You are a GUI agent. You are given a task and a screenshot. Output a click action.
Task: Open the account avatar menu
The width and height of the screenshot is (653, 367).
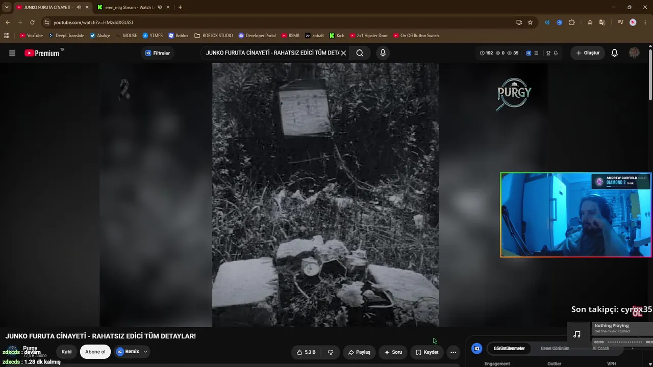634,53
